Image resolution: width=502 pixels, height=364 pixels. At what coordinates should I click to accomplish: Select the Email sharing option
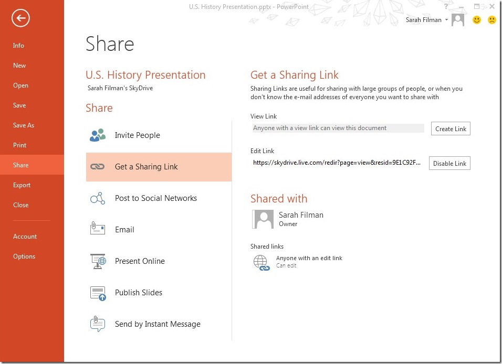(159, 229)
